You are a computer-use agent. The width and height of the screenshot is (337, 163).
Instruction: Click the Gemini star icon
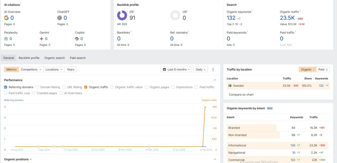[x=42, y=39]
